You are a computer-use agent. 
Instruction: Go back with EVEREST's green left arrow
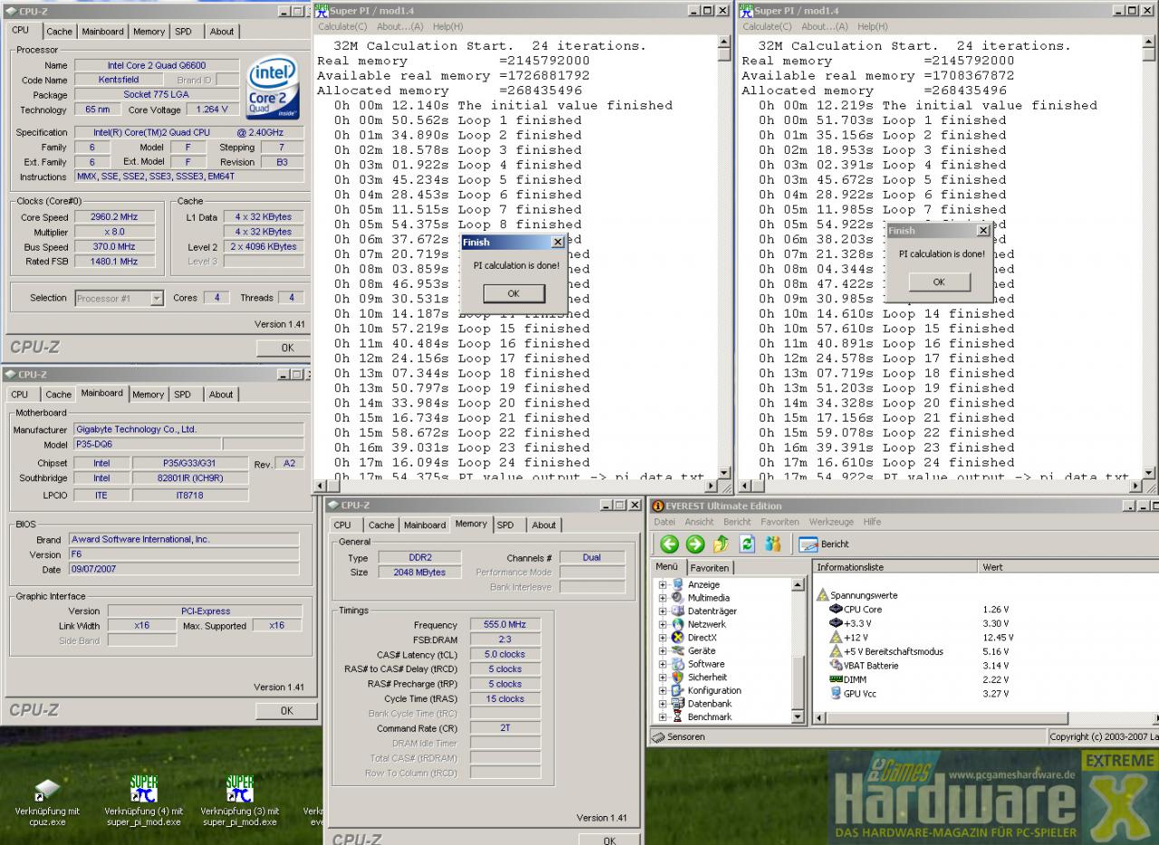pyautogui.click(x=669, y=544)
